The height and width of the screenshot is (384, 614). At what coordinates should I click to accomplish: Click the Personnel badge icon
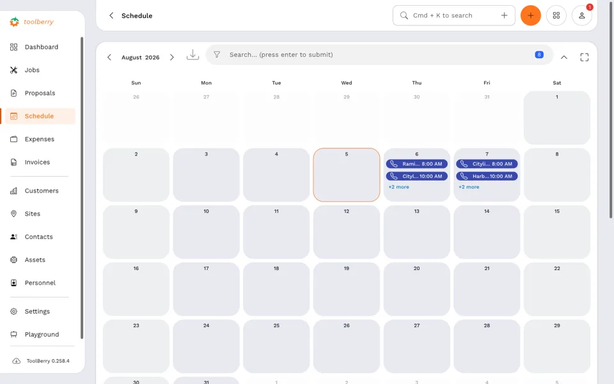pyautogui.click(x=13, y=283)
